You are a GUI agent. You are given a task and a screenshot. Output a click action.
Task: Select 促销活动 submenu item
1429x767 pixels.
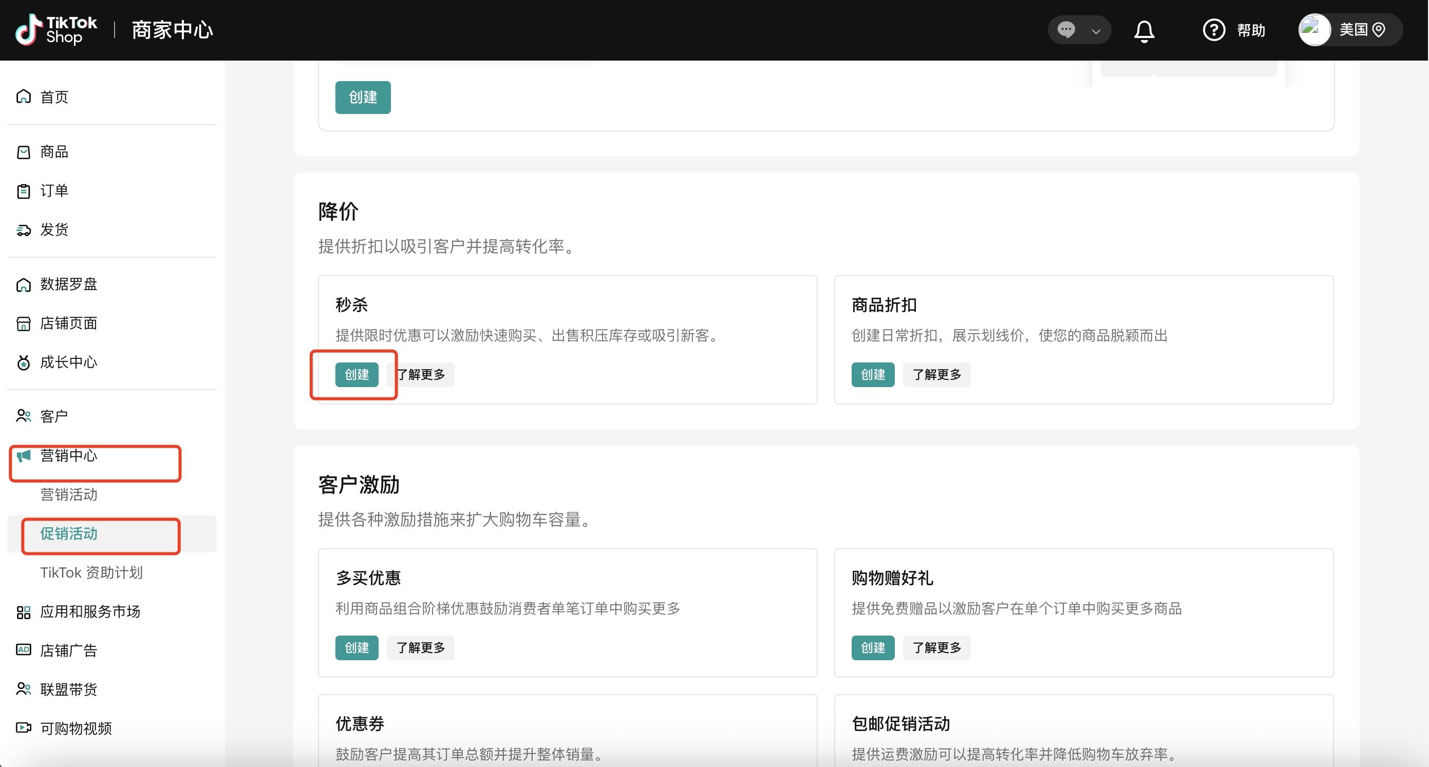point(68,533)
